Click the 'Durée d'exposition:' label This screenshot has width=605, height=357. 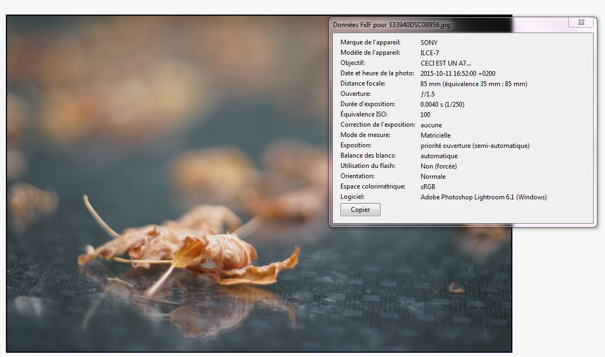tap(368, 104)
